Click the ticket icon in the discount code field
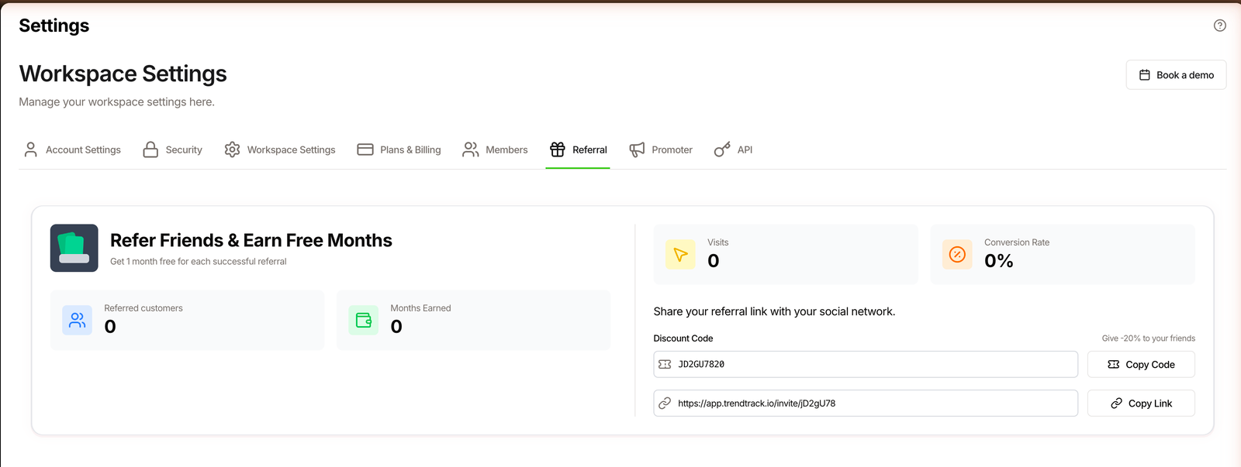 click(x=665, y=364)
